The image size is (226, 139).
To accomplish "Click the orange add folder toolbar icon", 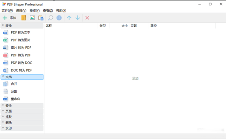I will pyautogui.click(x=24, y=18).
